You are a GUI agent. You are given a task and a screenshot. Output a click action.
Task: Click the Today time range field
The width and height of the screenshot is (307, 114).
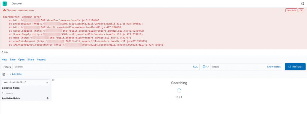tap(238, 67)
